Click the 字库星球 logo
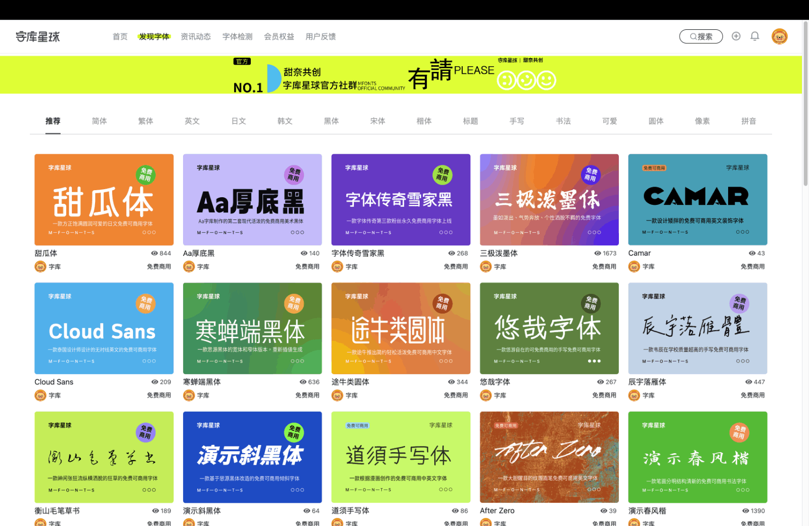 [37, 36]
